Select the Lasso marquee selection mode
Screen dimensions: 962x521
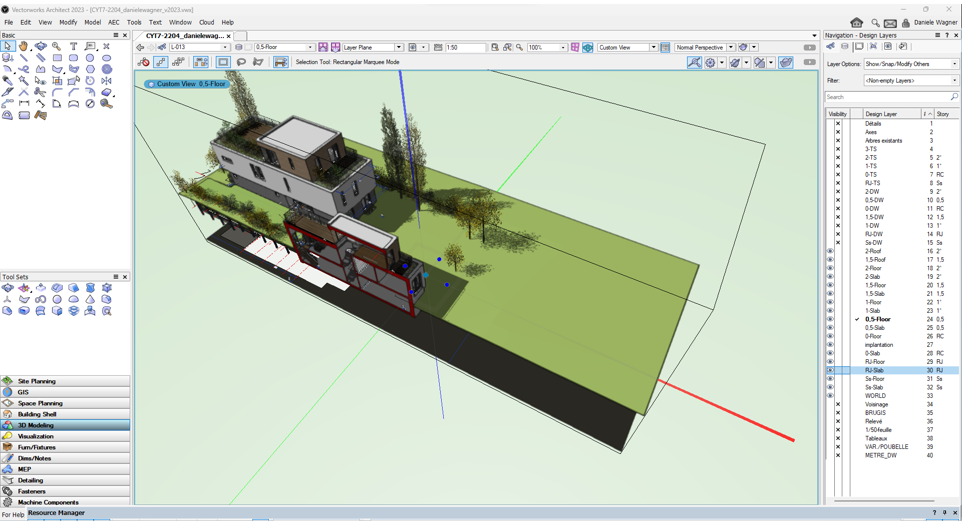click(241, 62)
